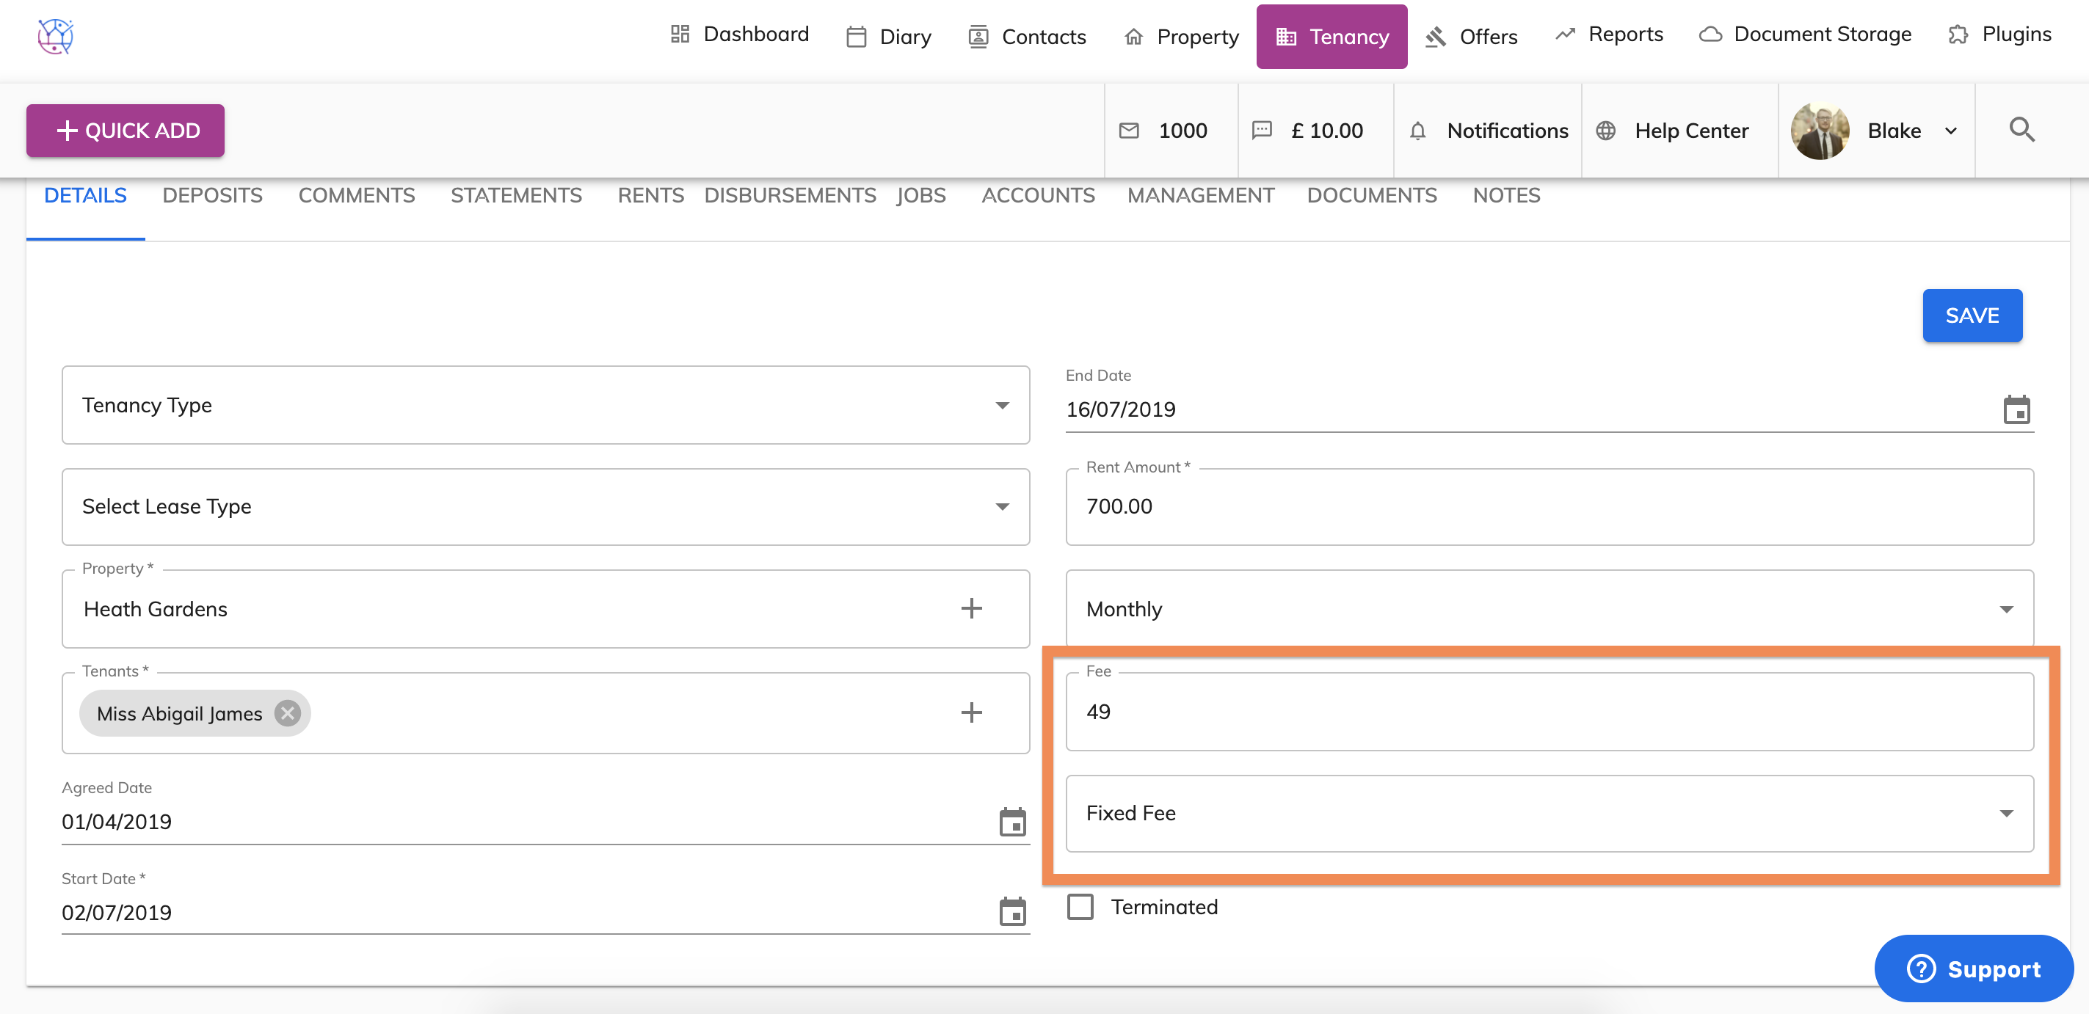Click into the Fee input field
2089x1014 pixels.
[1548, 712]
